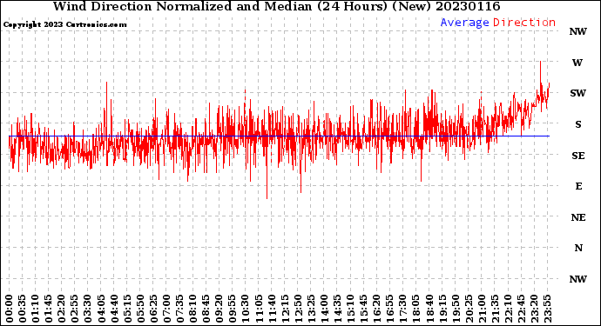Click the 10:30 time axis label

pyautogui.click(x=246, y=309)
